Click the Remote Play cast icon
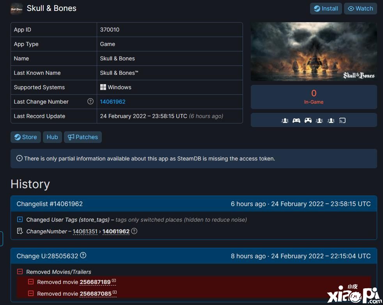Screen dimensions: 383x305 point(342,120)
